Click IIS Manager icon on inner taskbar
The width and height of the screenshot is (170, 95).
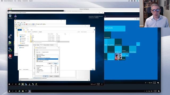tap(33, 84)
